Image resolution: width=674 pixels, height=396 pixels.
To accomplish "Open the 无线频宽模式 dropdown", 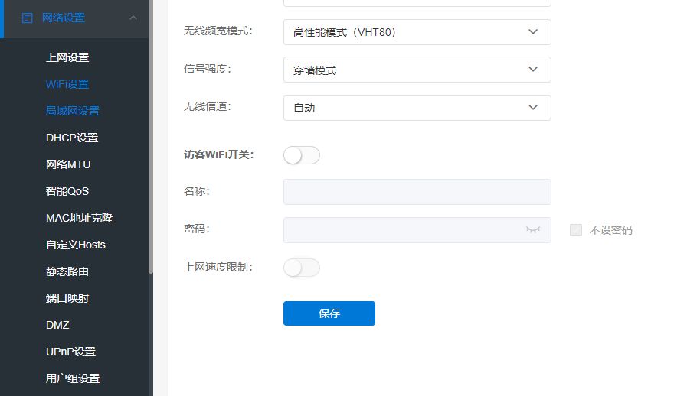I will coord(417,32).
